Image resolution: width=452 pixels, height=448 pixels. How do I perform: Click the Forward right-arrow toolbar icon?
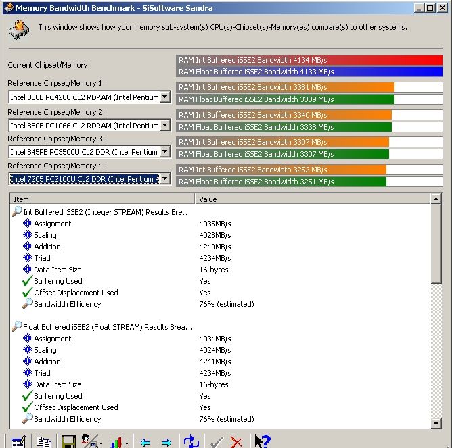pos(166,442)
